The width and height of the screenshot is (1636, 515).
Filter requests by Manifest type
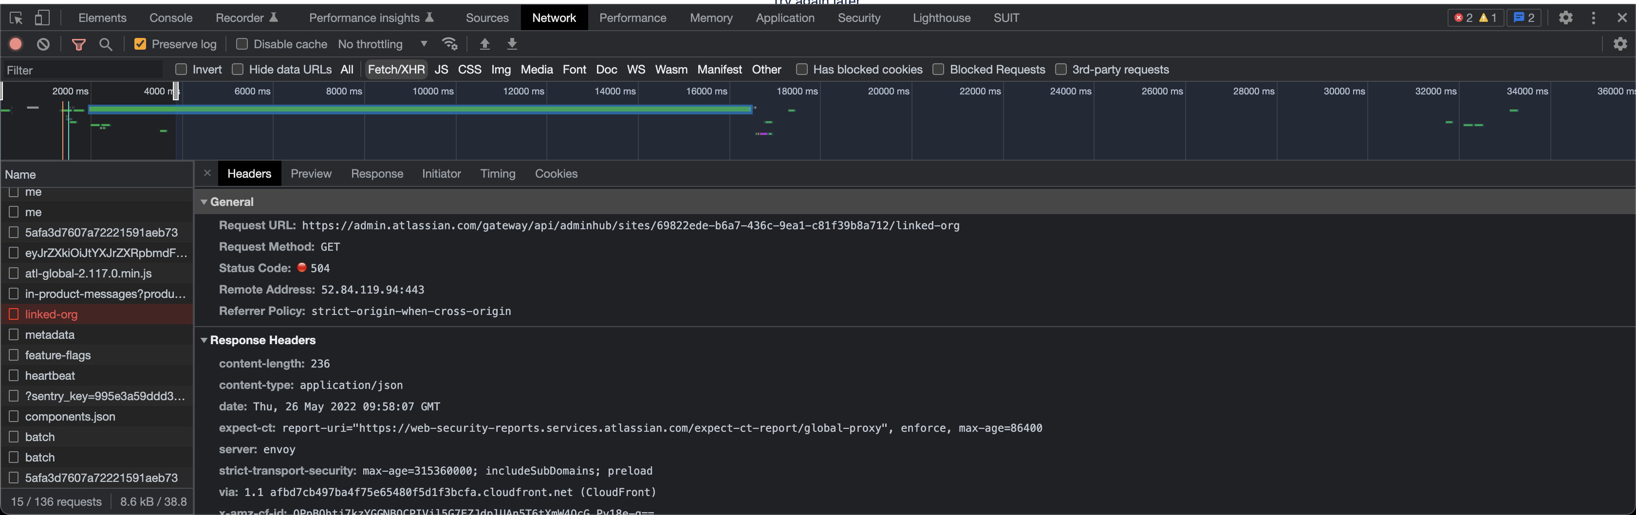point(719,69)
